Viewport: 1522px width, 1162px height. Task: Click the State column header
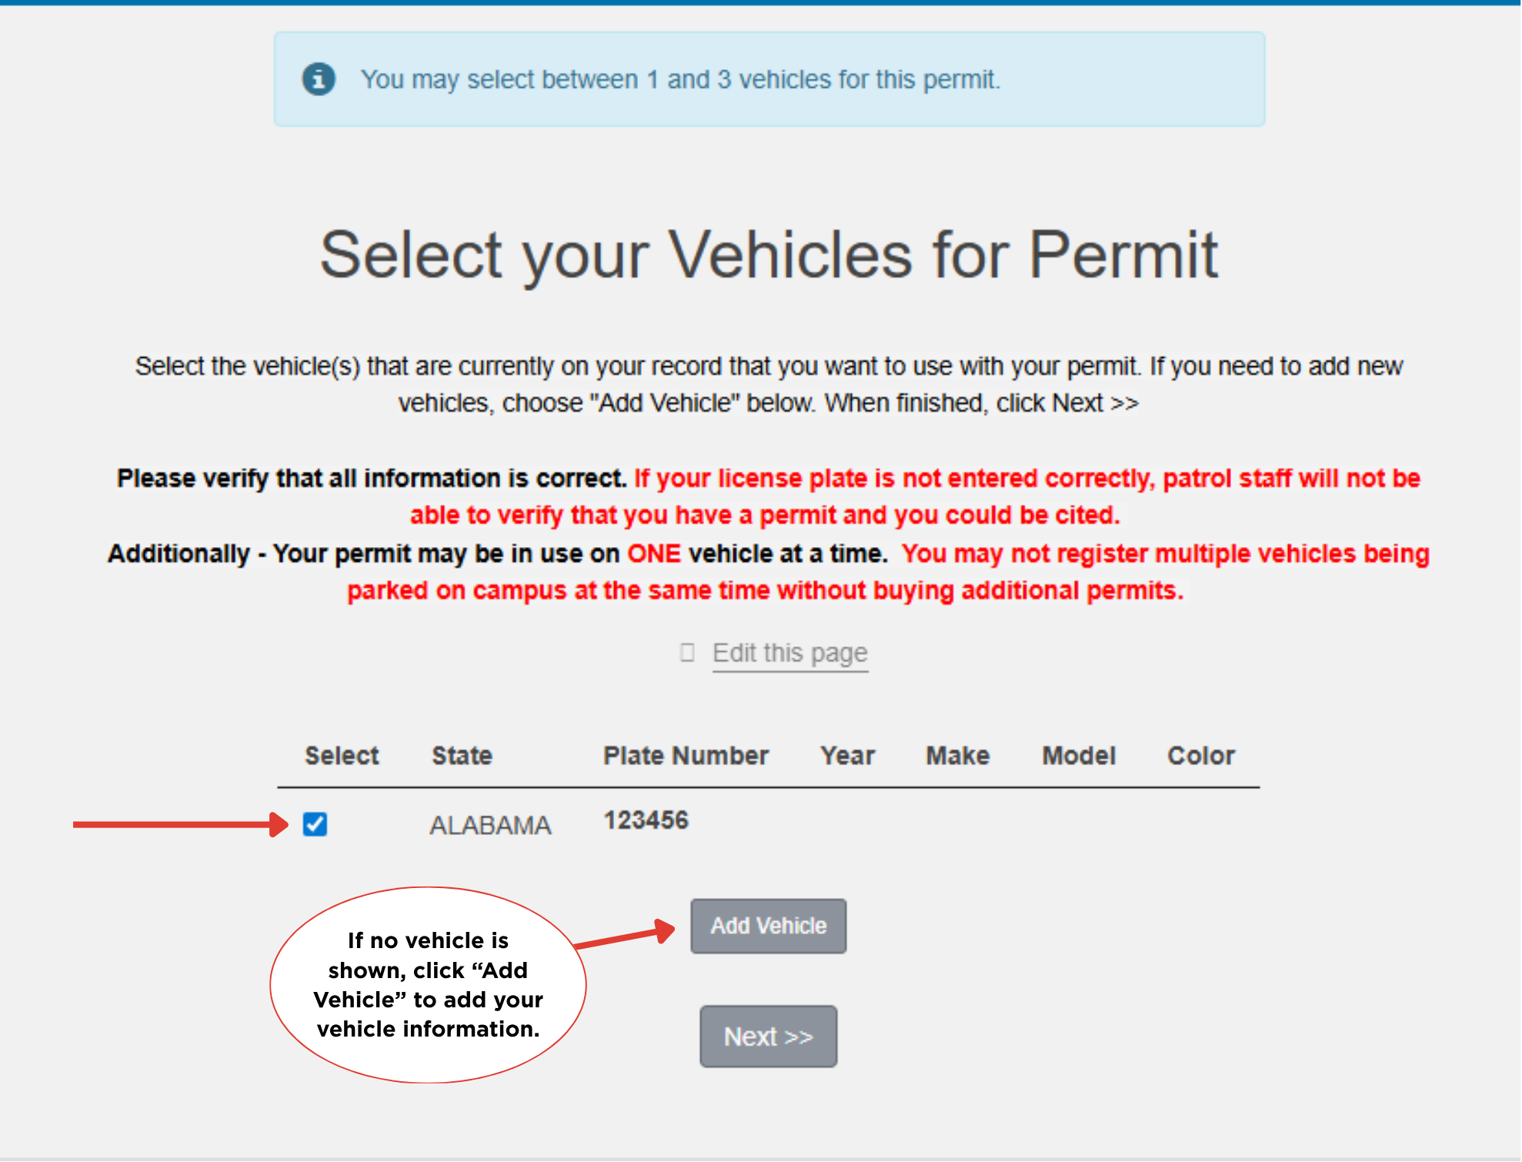(462, 755)
